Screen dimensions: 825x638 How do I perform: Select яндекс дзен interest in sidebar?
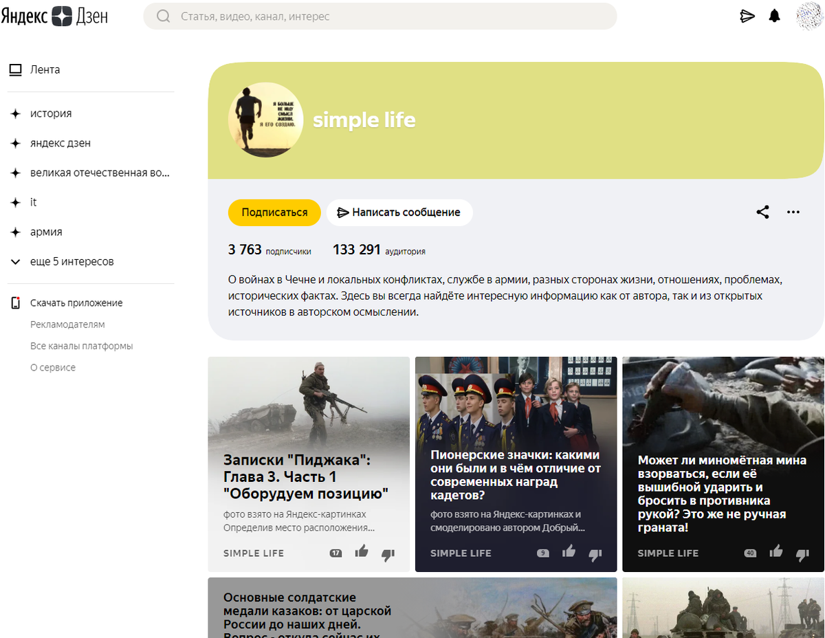pyautogui.click(x=60, y=143)
